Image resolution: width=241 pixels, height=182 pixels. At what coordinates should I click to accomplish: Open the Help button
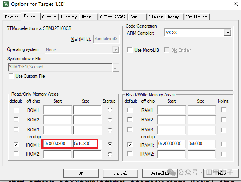[x=221, y=173]
